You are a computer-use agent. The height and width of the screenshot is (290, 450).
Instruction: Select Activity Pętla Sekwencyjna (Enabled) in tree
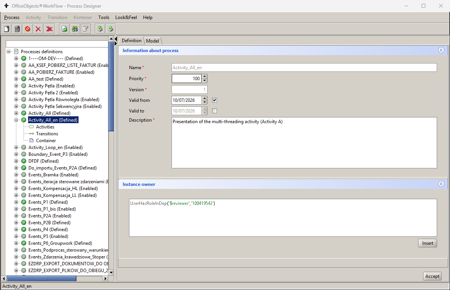tap(65, 106)
